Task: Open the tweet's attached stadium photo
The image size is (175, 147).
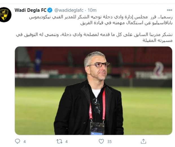Action: (x=93, y=91)
